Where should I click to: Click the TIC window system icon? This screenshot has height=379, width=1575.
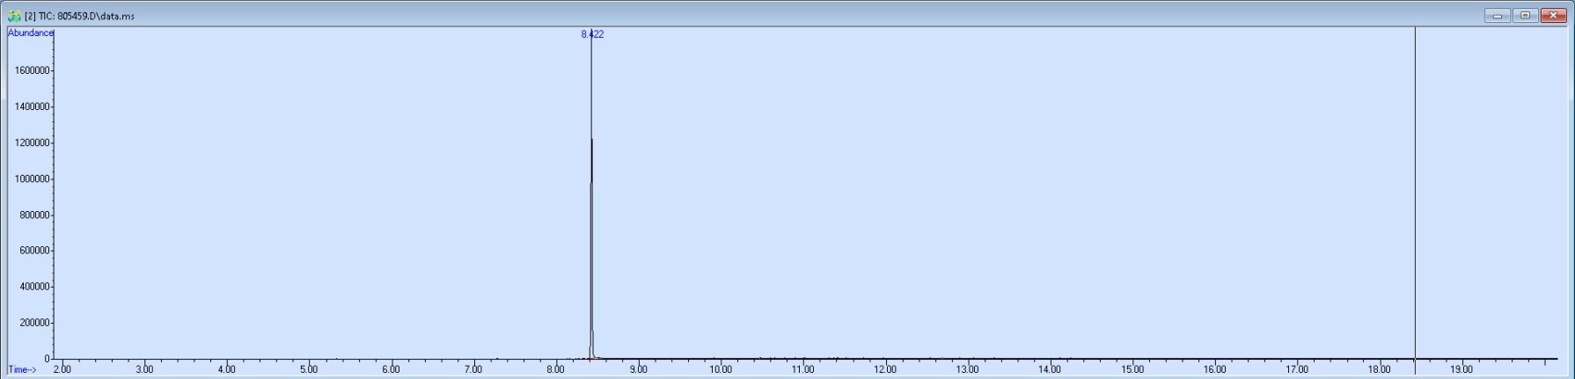(14, 16)
